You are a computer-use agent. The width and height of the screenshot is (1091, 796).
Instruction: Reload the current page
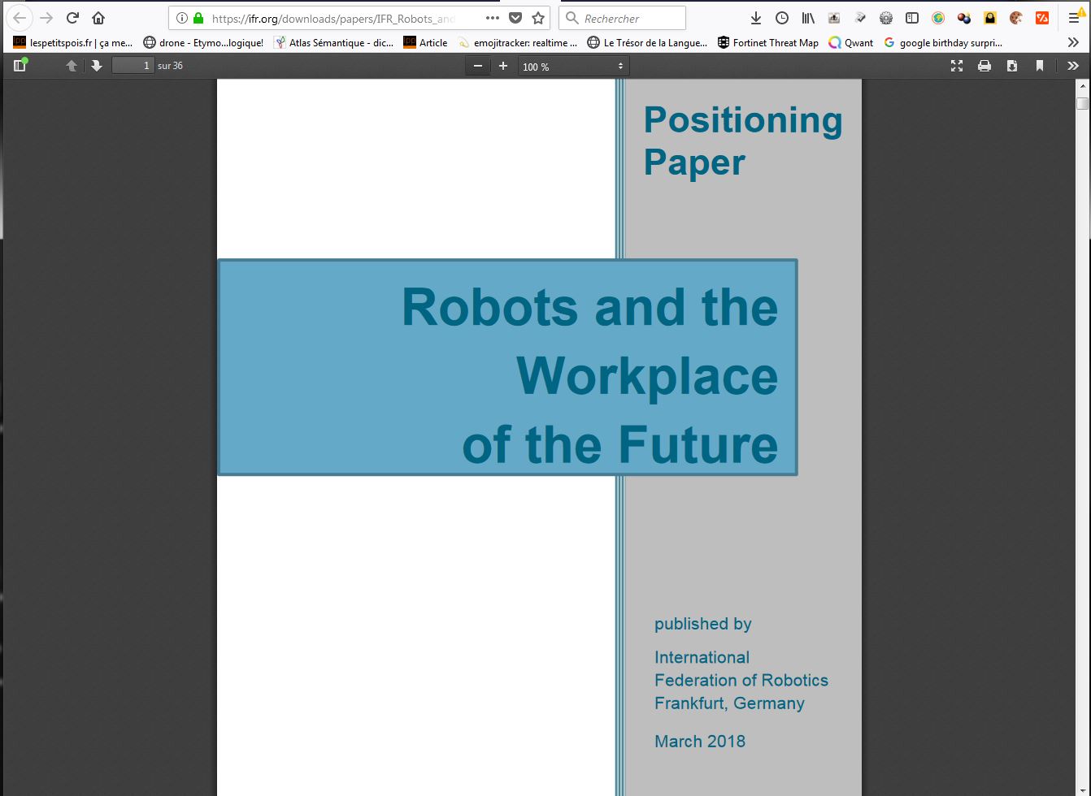coord(72,18)
